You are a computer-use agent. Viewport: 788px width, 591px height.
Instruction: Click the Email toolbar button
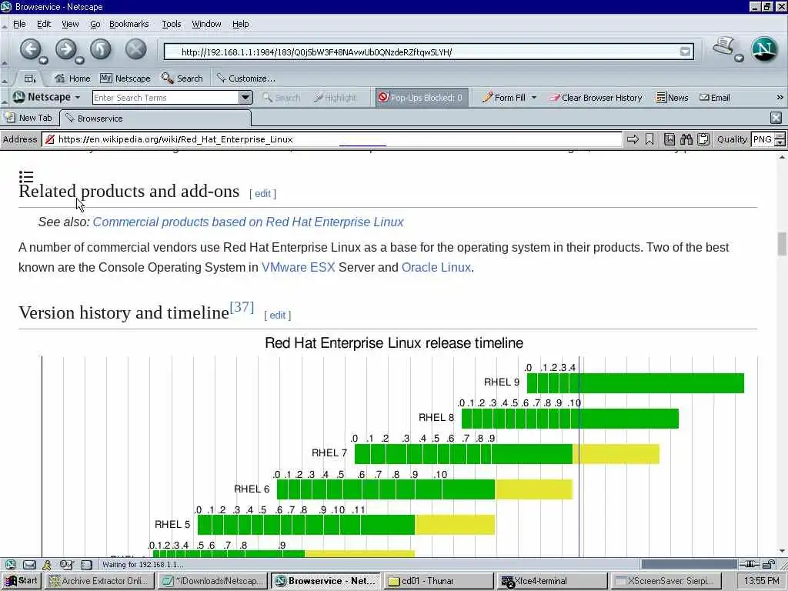pos(715,98)
